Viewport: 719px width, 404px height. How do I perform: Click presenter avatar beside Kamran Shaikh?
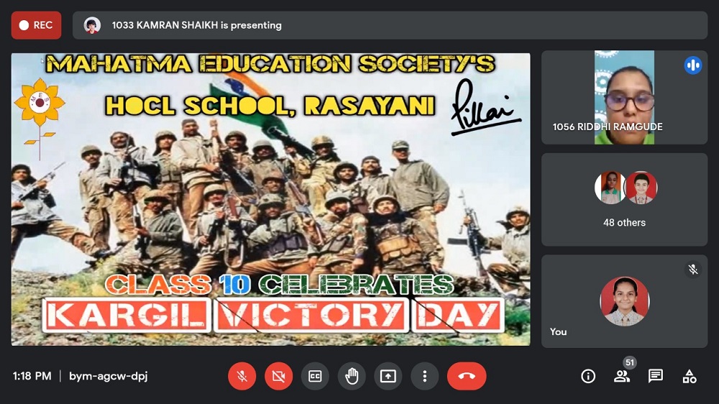click(92, 25)
